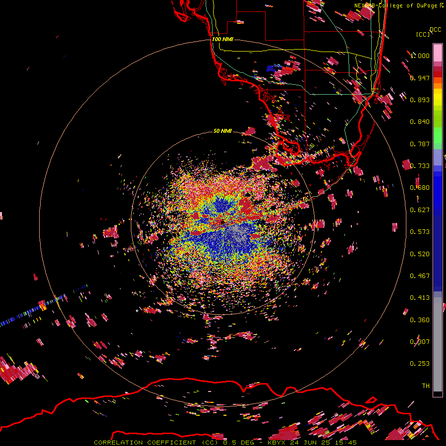The width and height of the screenshot is (446, 446).
Task: Click the dark navy segment of color bar
Action: coord(438,253)
